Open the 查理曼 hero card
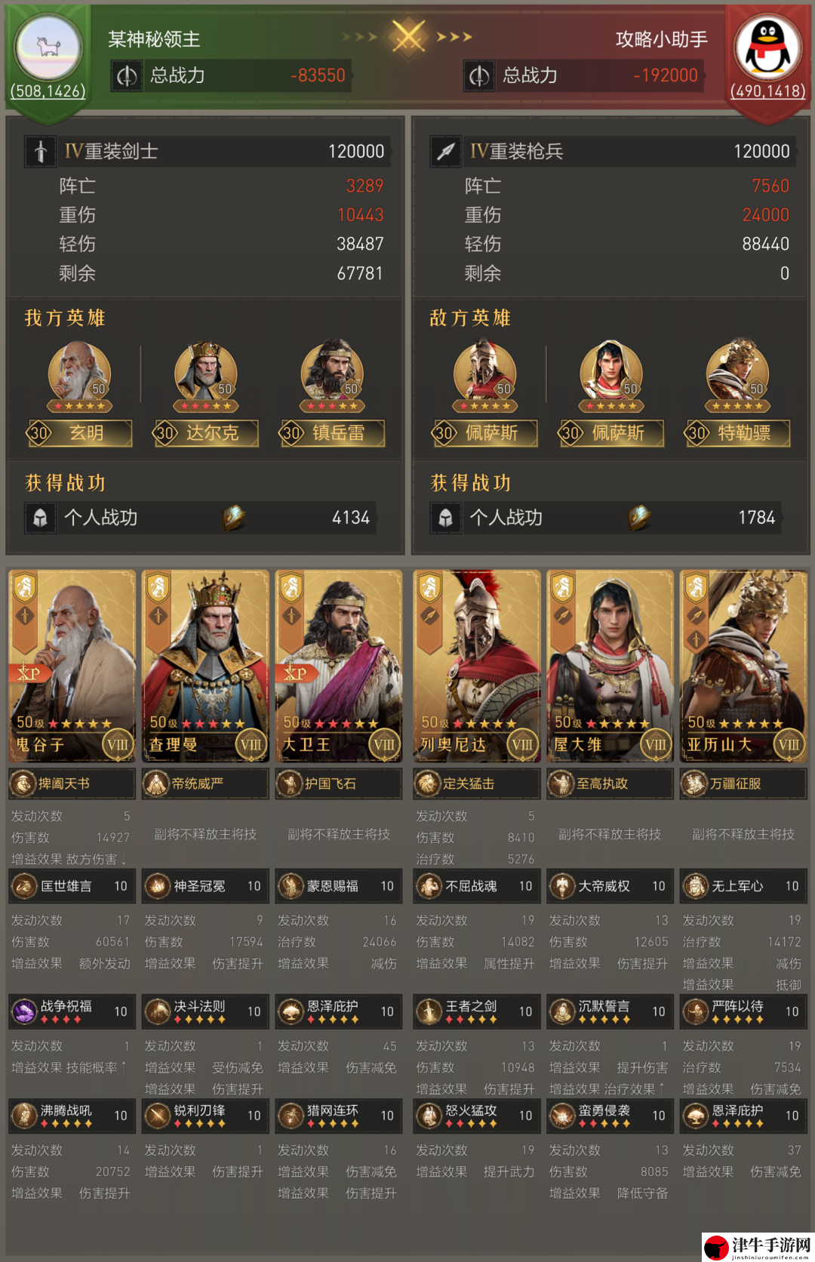This screenshot has width=815, height=1262. [x=205, y=666]
